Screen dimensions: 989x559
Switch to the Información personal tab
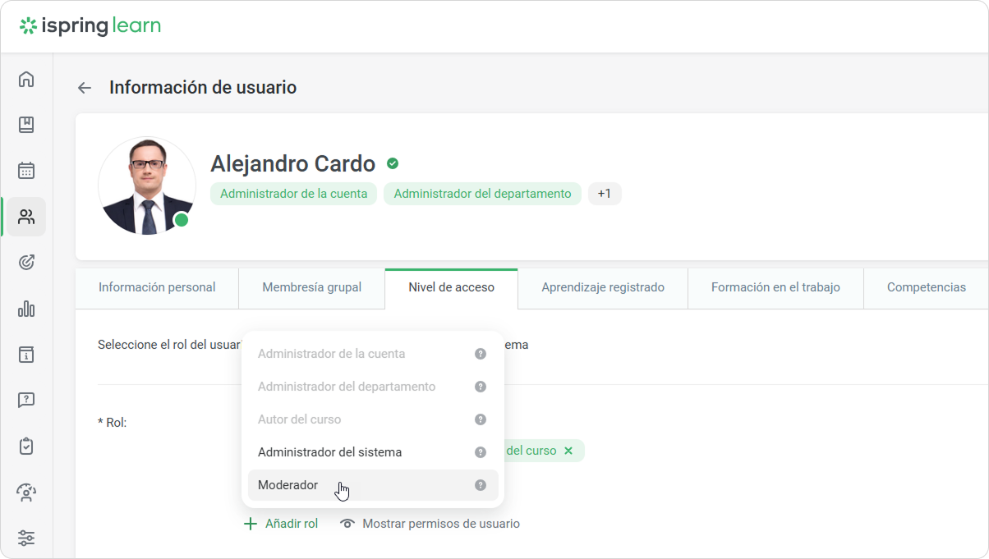tap(157, 287)
